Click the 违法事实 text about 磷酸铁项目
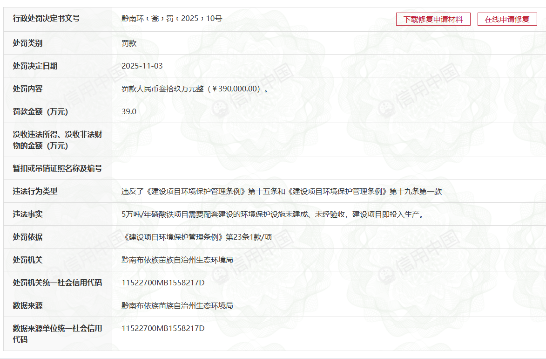 [273, 214]
